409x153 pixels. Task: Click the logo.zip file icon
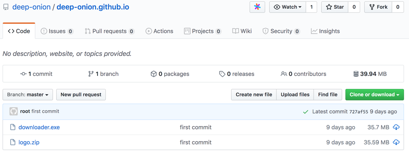tap(13, 142)
